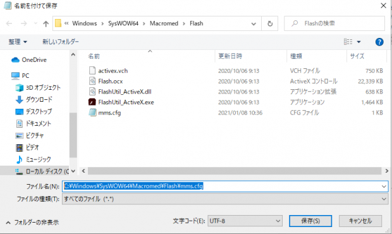Go forward using the forward arrow
The height and width of the screenshot is (234, 392).
click(x=24, y=23)
